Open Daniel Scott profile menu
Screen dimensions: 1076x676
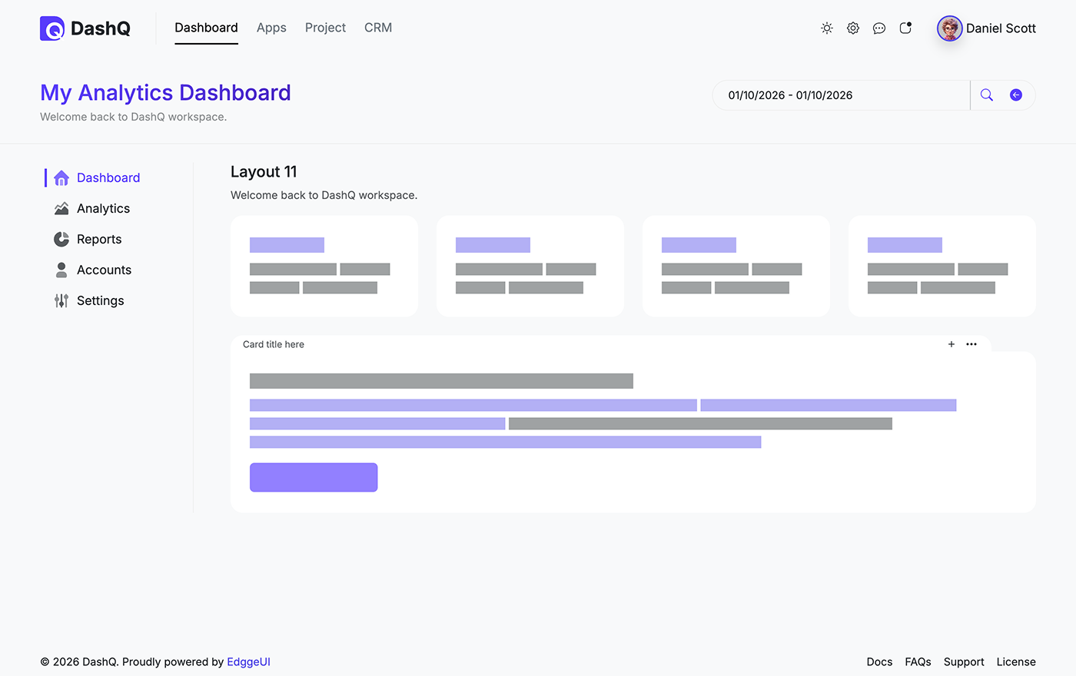(986, 28)
